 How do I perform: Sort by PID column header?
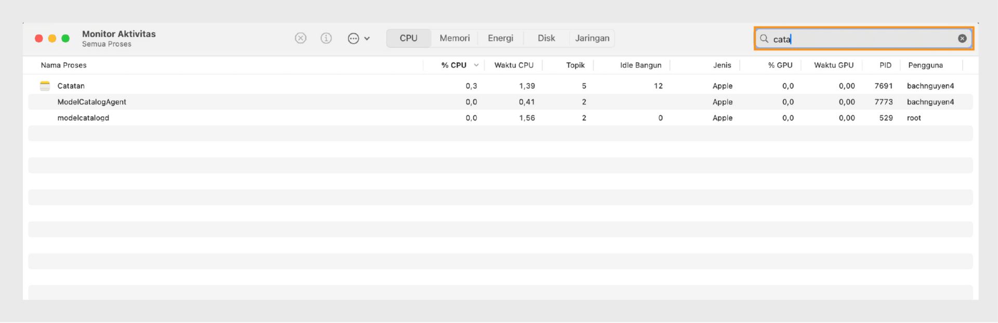click(885, 65)
